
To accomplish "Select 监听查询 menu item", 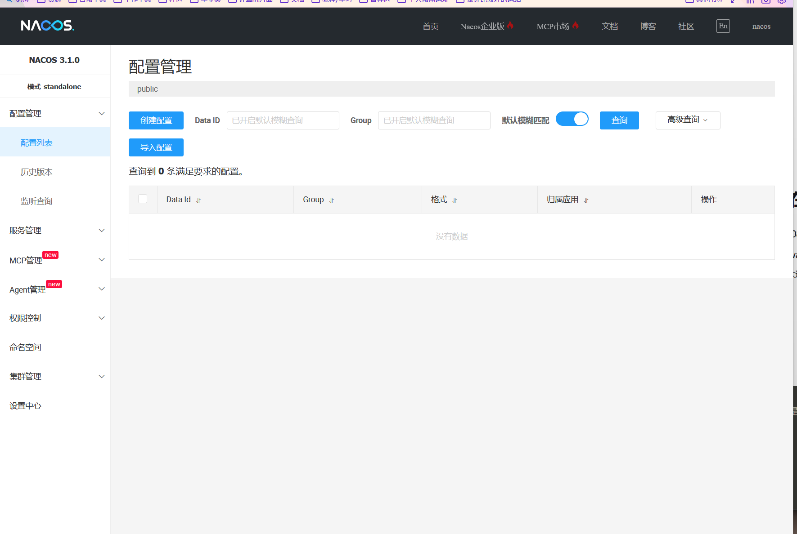I will coord(36,201).
